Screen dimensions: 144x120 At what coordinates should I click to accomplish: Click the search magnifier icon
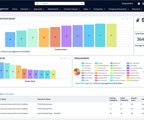tap(82, 4)
